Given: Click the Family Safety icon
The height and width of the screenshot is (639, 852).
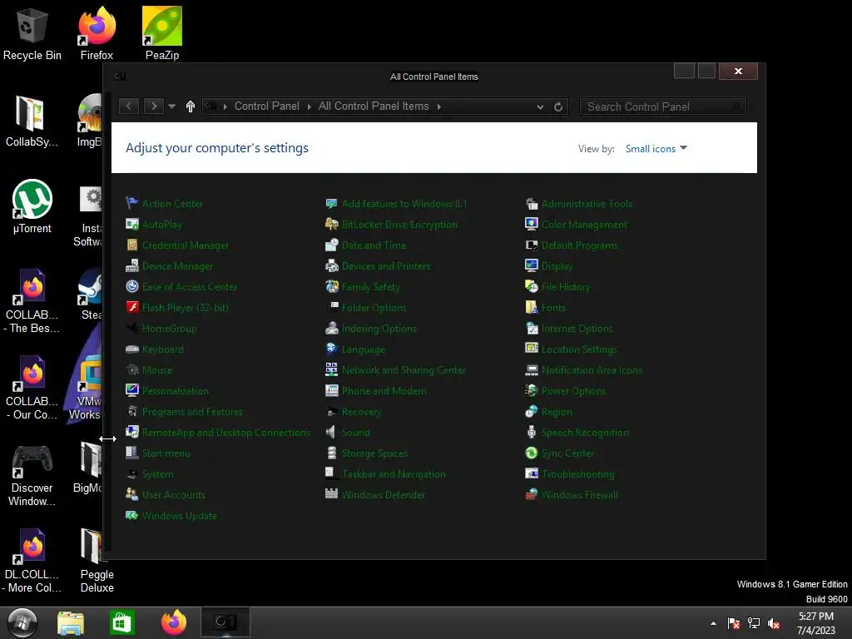Looking at the screenshot, I should click(x=331, y=286).
